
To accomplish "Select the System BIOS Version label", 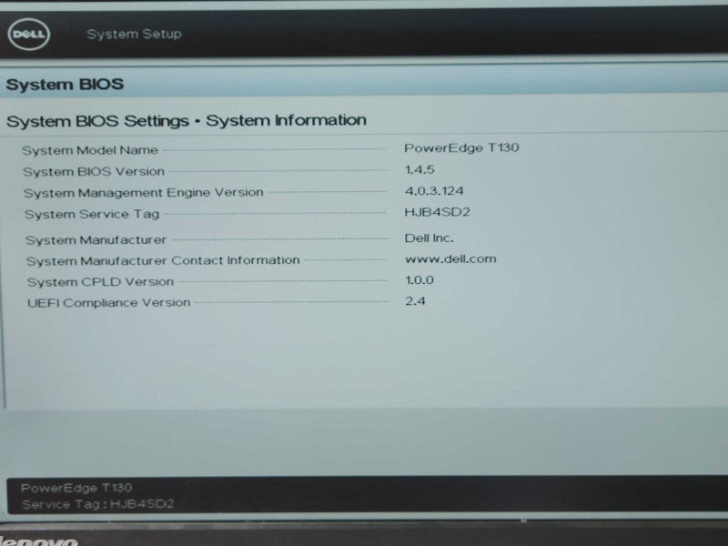I will click(x=94, y=171).
